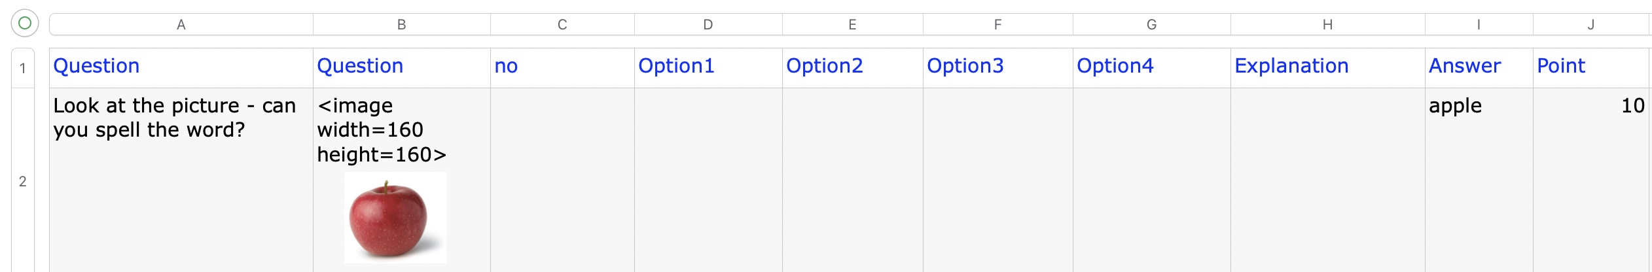This screenshot has width=1652, height=272.
Task: Select column B header
Action: (402, 25)
